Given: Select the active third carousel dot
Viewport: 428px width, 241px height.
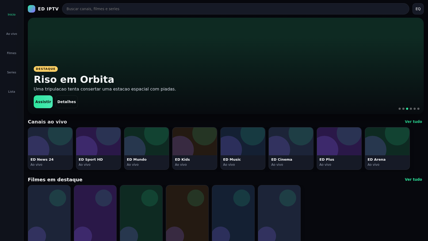Looking at the screenshot, I should click(x=407, y=109).
